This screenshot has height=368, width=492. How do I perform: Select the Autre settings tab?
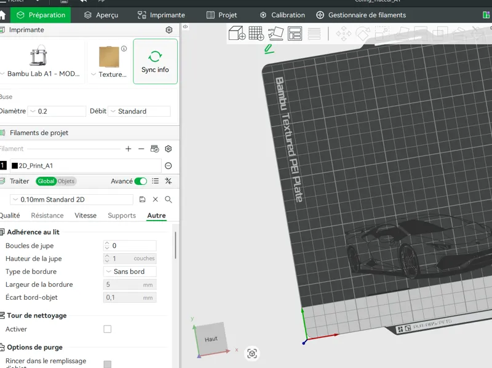point(156,216)
